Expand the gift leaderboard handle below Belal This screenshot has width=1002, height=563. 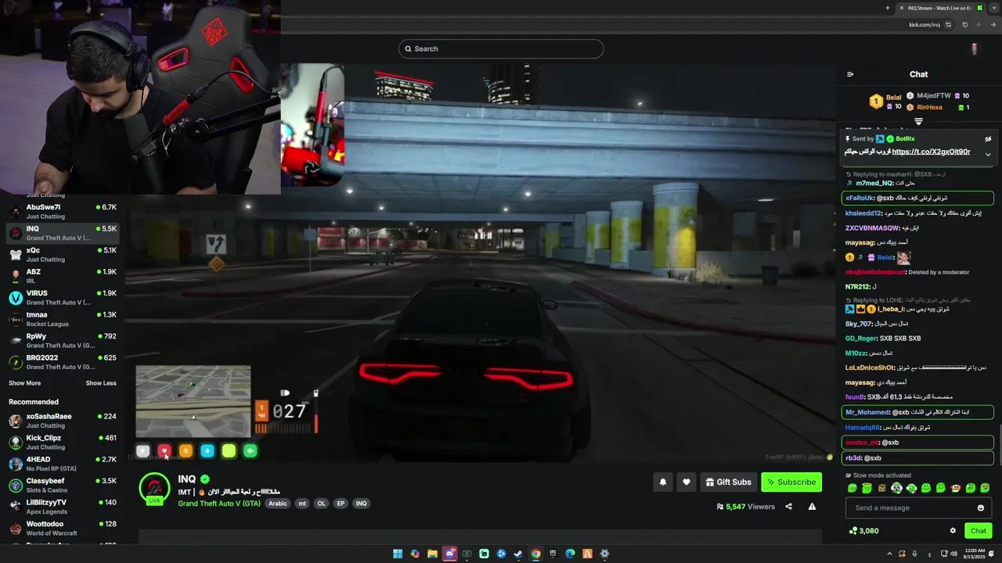pos(918,121)
